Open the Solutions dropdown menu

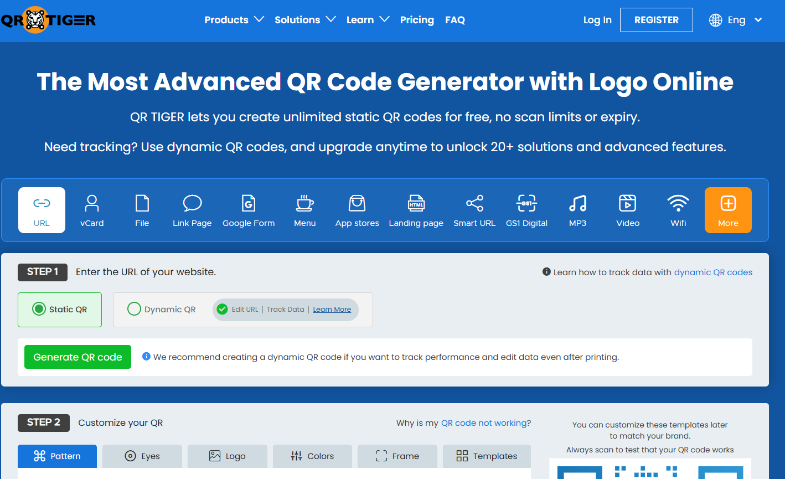(x=305, y=20)
